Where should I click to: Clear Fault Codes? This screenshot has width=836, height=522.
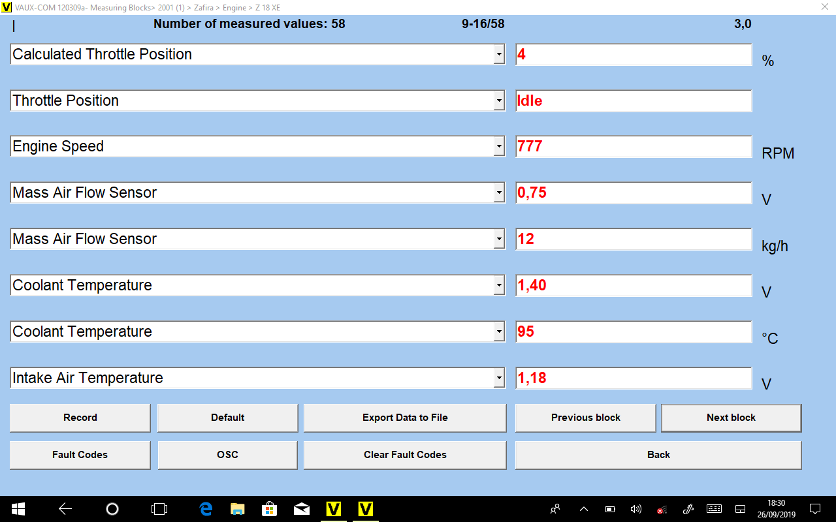pos(405,455)
